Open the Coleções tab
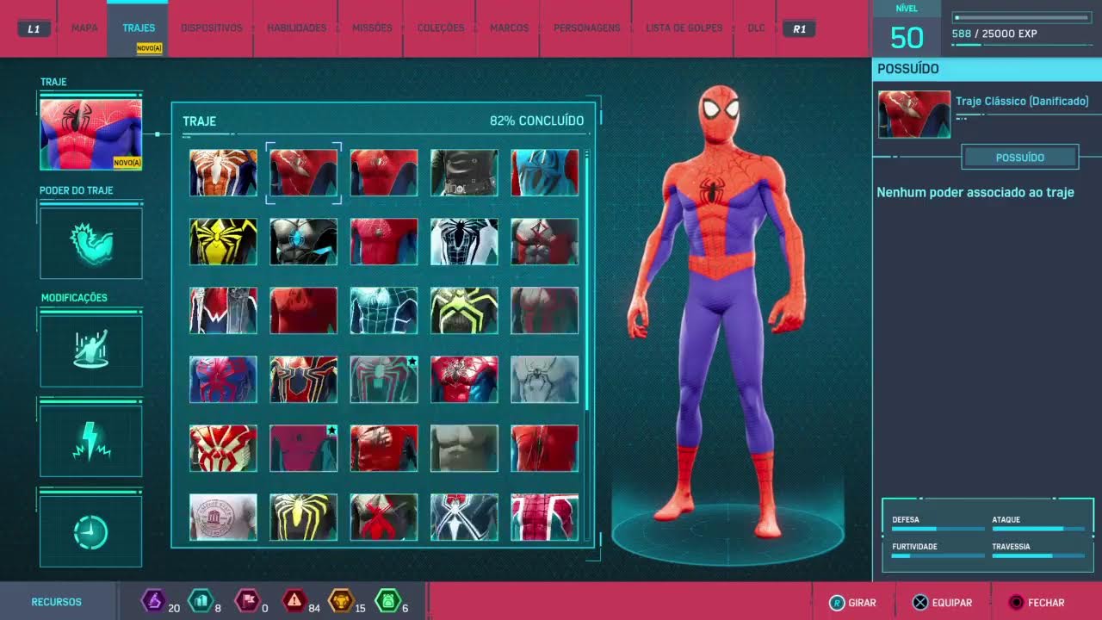This screenshot has height=620, width=1102. click(x=440, y=28)
